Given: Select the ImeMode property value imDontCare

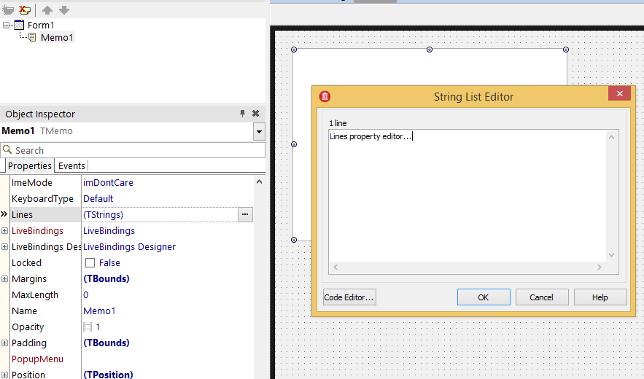Looking at the screenshot, I should (x=108, y=183).
